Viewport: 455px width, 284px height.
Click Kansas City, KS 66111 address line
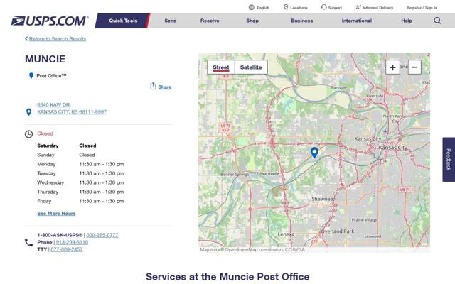coord(72,112)
